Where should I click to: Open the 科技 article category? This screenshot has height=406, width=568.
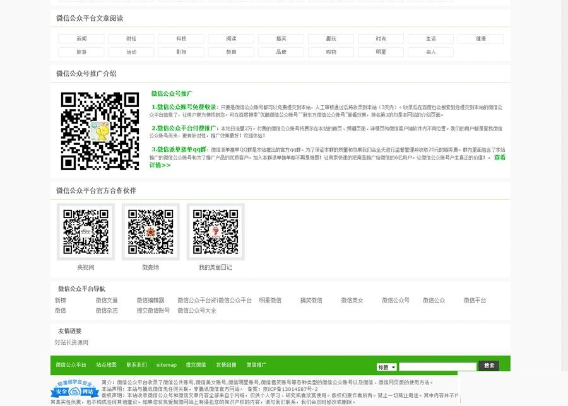[x=181, y=38]
